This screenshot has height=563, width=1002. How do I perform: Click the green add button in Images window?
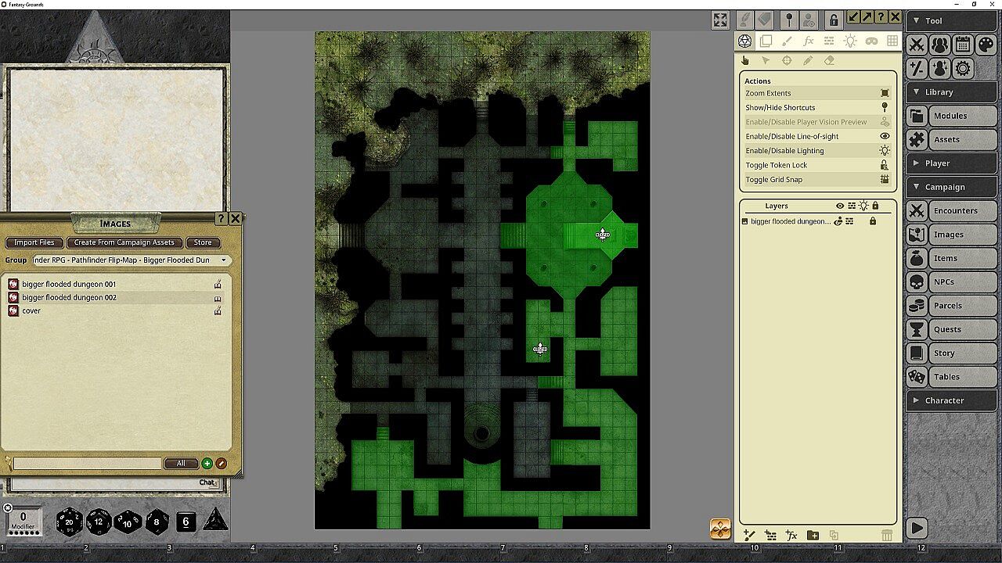tap(207, 464)
